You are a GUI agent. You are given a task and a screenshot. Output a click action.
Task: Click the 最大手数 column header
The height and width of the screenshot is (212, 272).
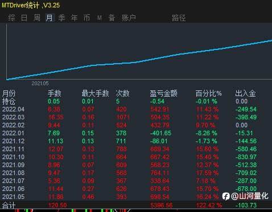(96, 93)
